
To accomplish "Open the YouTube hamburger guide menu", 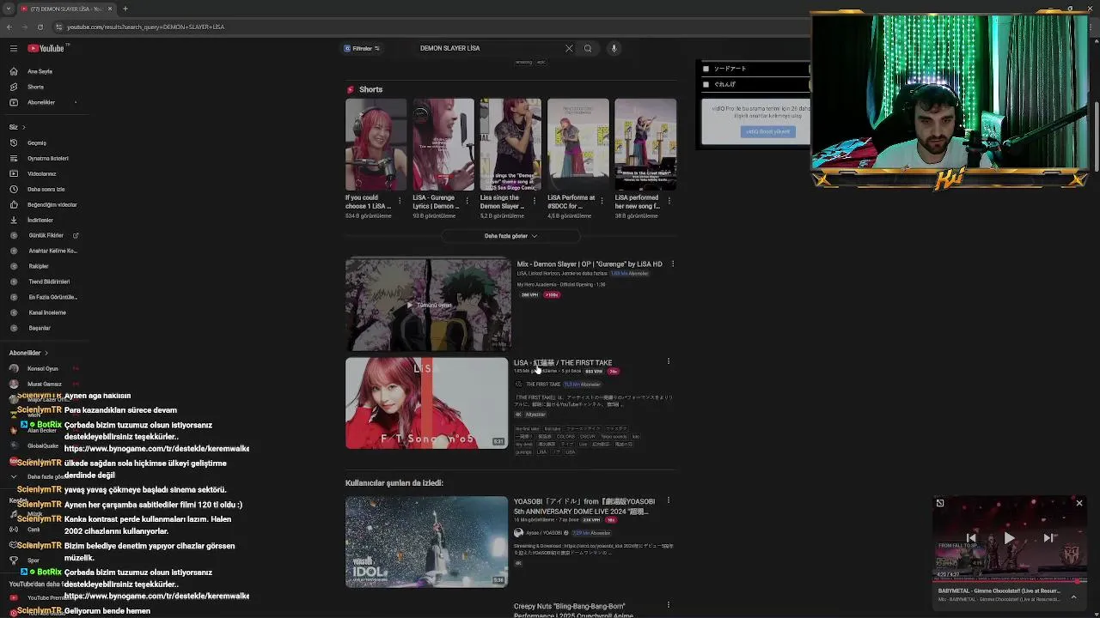I will coord(14,49).
